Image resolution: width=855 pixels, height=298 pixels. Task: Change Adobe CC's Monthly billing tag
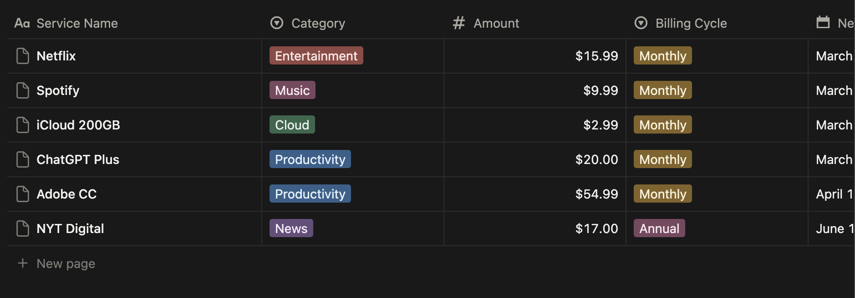coord(663,194)
